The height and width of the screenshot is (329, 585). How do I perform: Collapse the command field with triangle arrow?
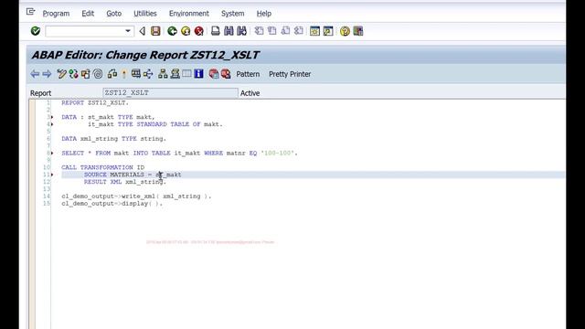(x=143, y=31)
